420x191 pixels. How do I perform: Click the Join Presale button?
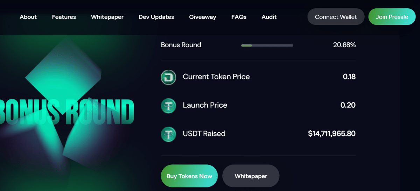pos(392,17)
